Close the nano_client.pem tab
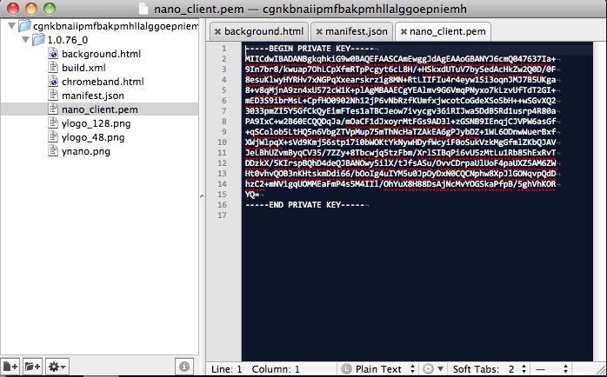The height and width of the screenshot is (377, 607). (x=403, y=31)
